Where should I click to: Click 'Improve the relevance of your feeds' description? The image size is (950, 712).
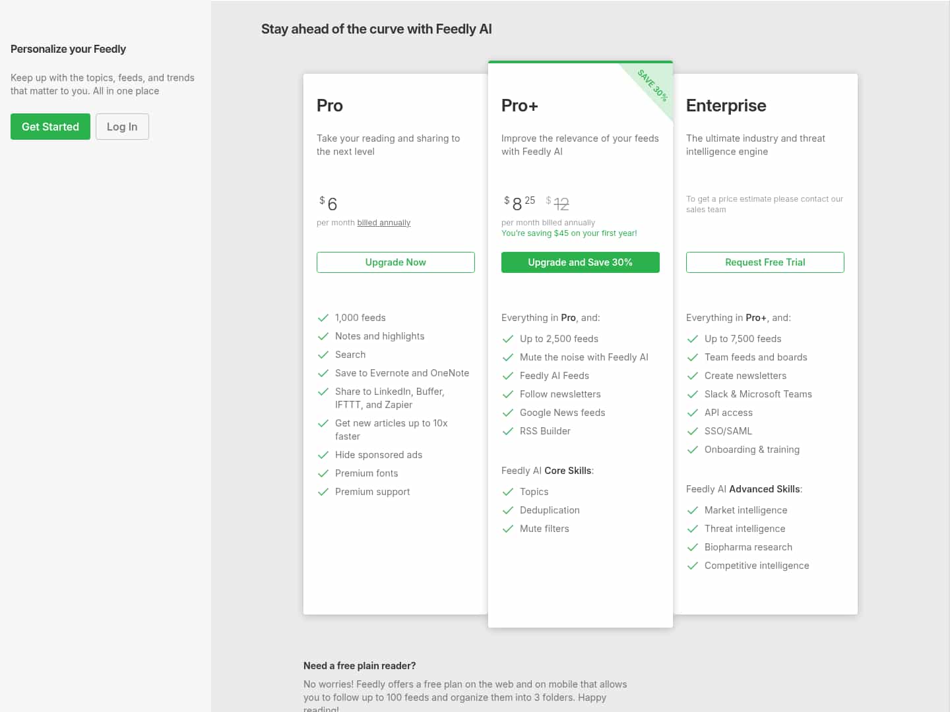click(580, 145)
